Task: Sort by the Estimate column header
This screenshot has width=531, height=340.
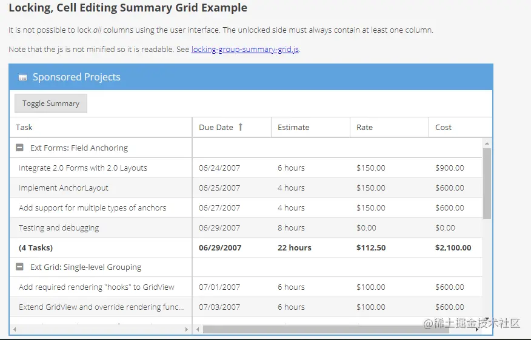Action: click(310, 128)
